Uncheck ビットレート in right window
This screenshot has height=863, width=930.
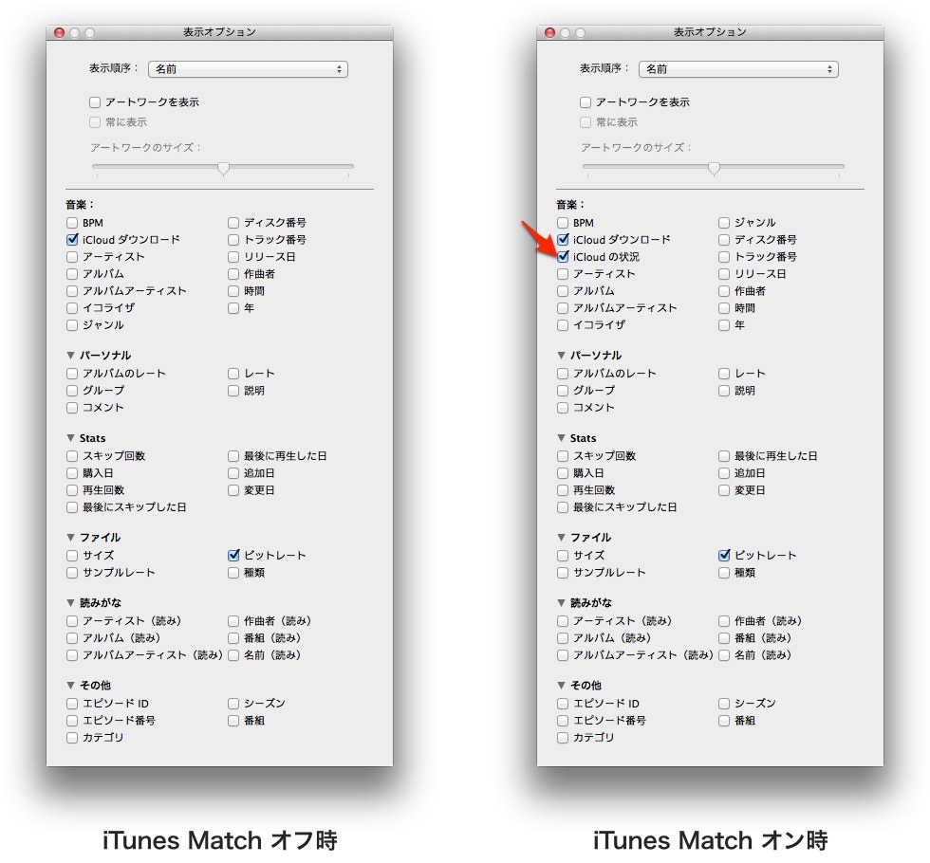point(723,556)
